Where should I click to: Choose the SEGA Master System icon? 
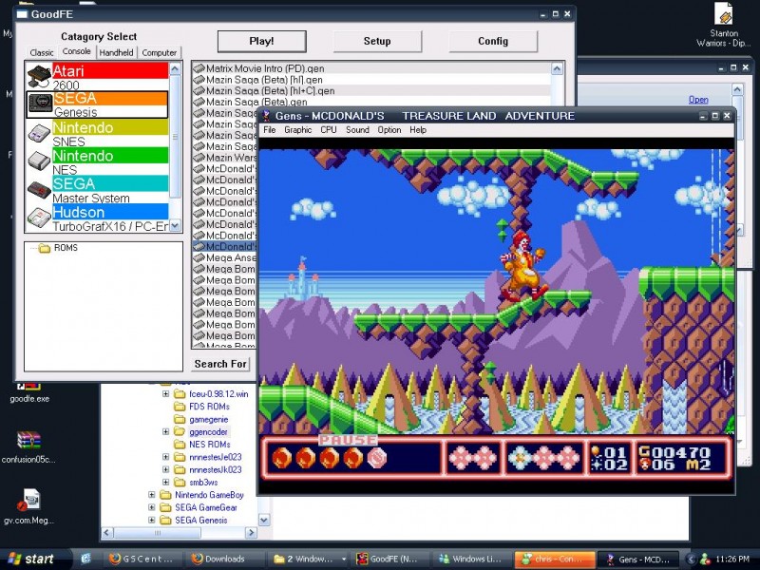pyautogui.click(x=39, y=189)
